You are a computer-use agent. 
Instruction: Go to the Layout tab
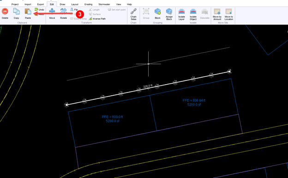point(75,4)
